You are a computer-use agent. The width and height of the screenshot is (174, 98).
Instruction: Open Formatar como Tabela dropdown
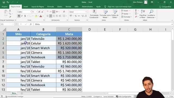point(105,14)
